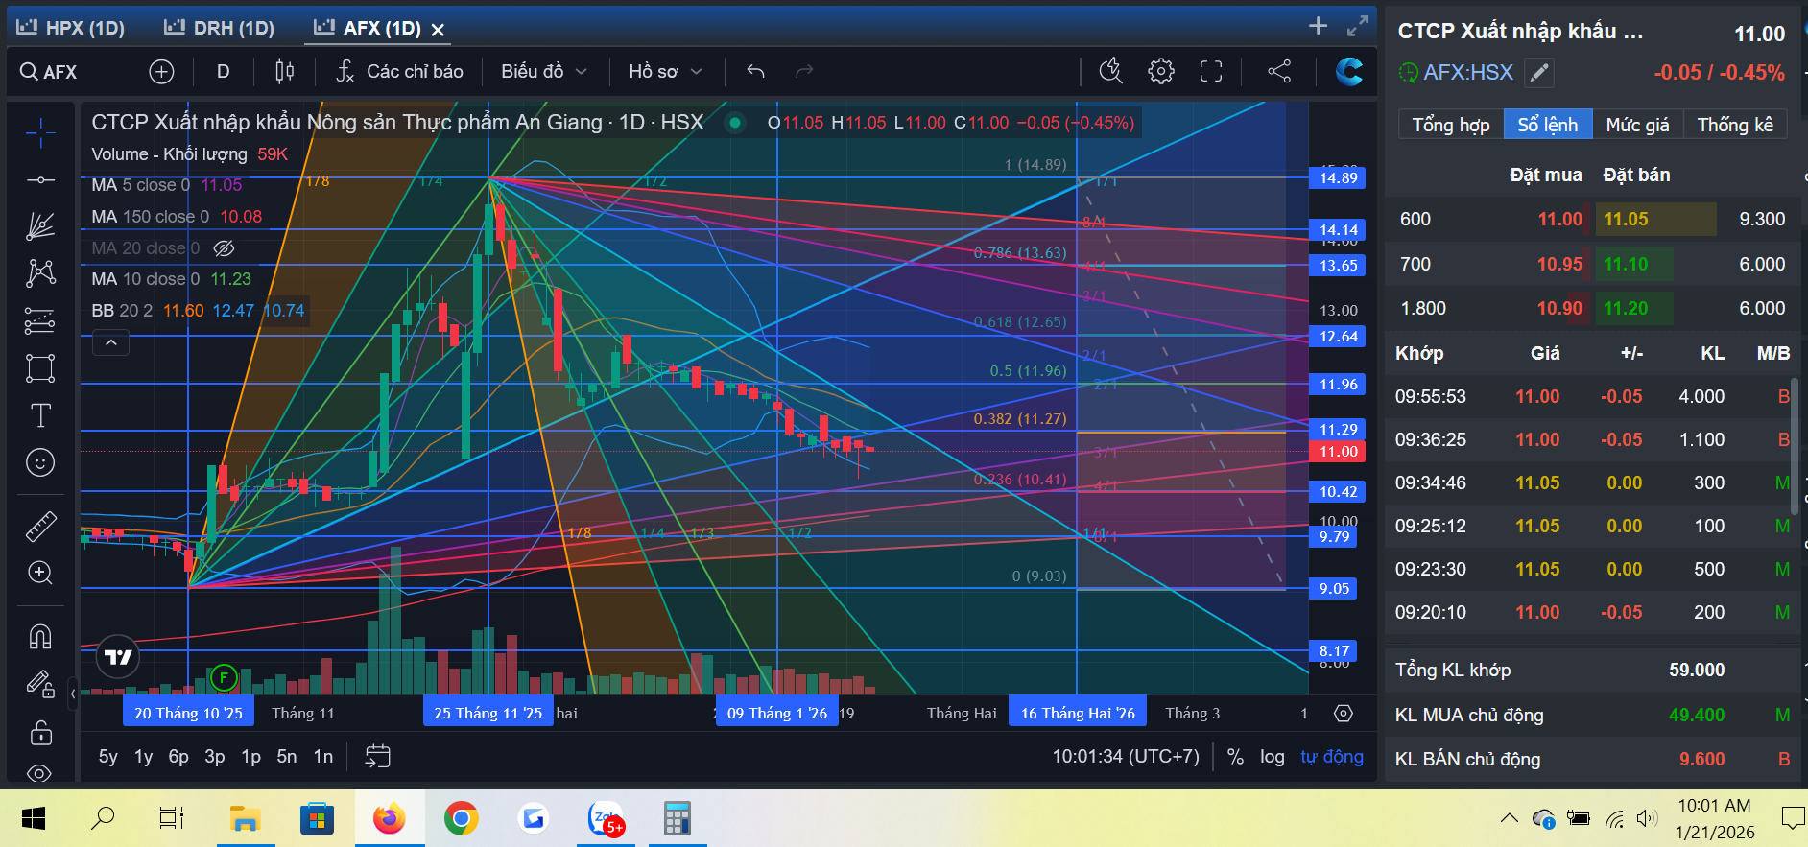Toggle log scale mode
Viewport: 1808px width, 847px height.
click(x=1273, y=756)
